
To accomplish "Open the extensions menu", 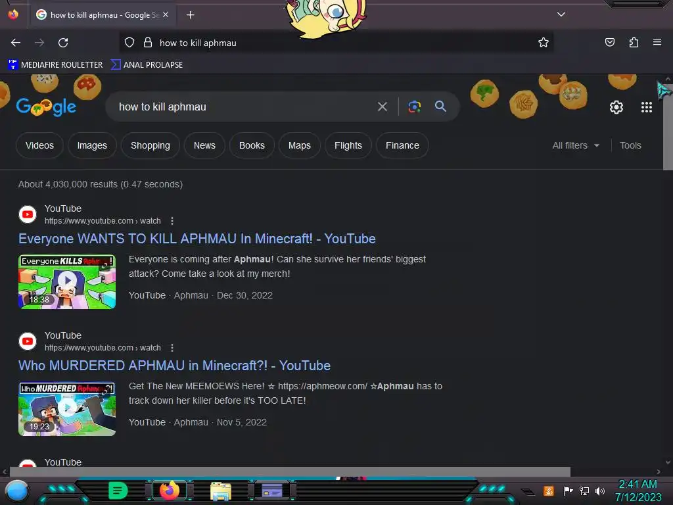I will tap(634, 42).
